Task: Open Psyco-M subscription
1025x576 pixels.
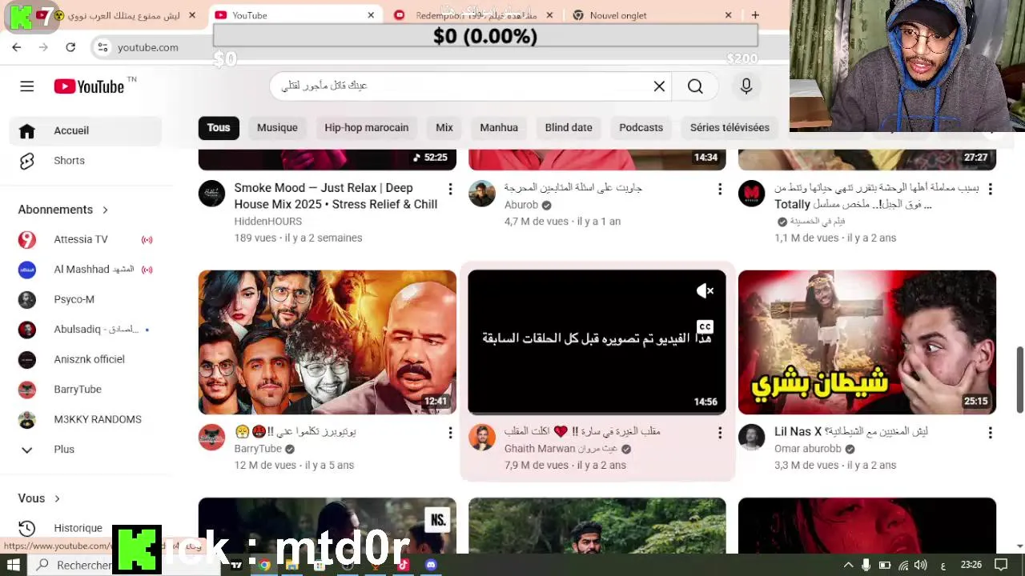Action: tap(86, 299)
